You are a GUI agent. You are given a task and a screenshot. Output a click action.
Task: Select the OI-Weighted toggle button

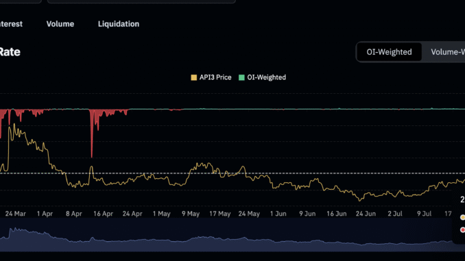(389, 52)
